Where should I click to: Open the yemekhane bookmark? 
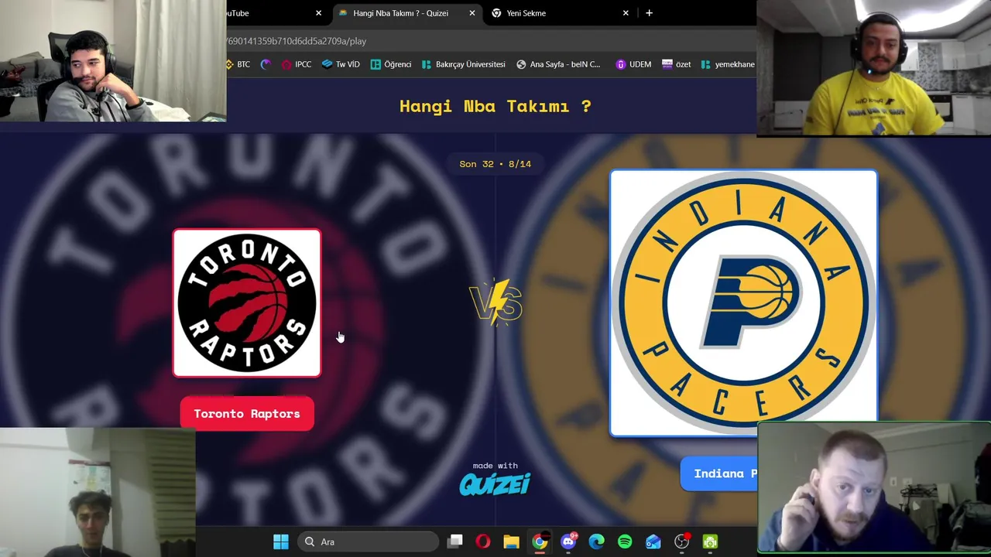click(727, 64)
